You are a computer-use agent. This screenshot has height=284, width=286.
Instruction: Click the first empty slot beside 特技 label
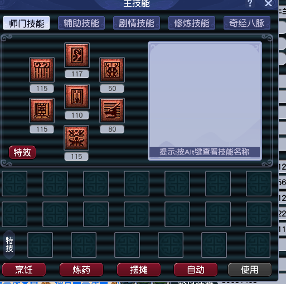point(40,245)
